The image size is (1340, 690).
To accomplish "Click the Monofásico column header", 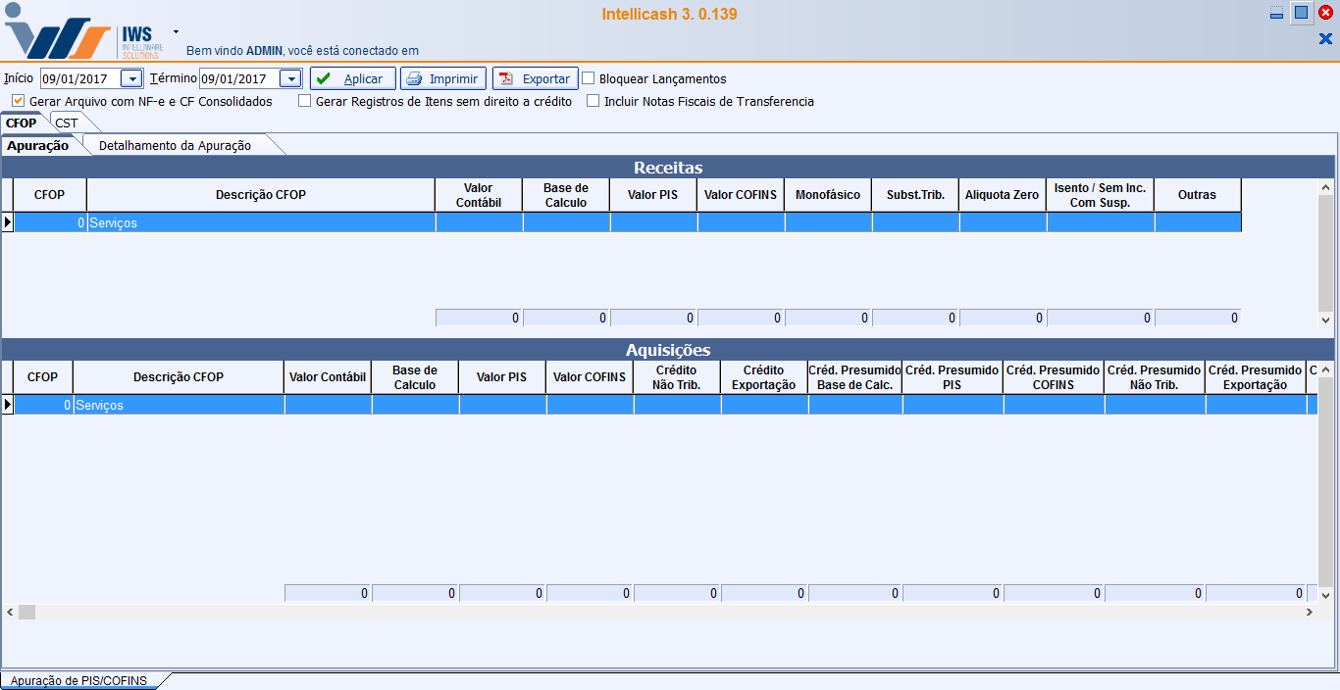I will click(828, 195).
